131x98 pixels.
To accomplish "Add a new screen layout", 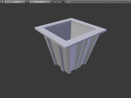I will pos(21,2).
